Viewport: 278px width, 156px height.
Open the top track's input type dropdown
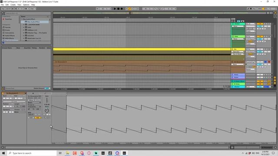(x=251, y=24)
